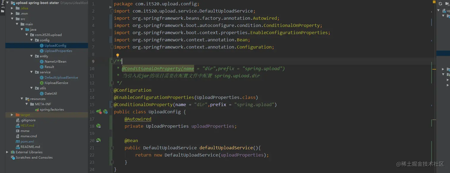Click the bean gutter icon at line 20

(99, 140)
